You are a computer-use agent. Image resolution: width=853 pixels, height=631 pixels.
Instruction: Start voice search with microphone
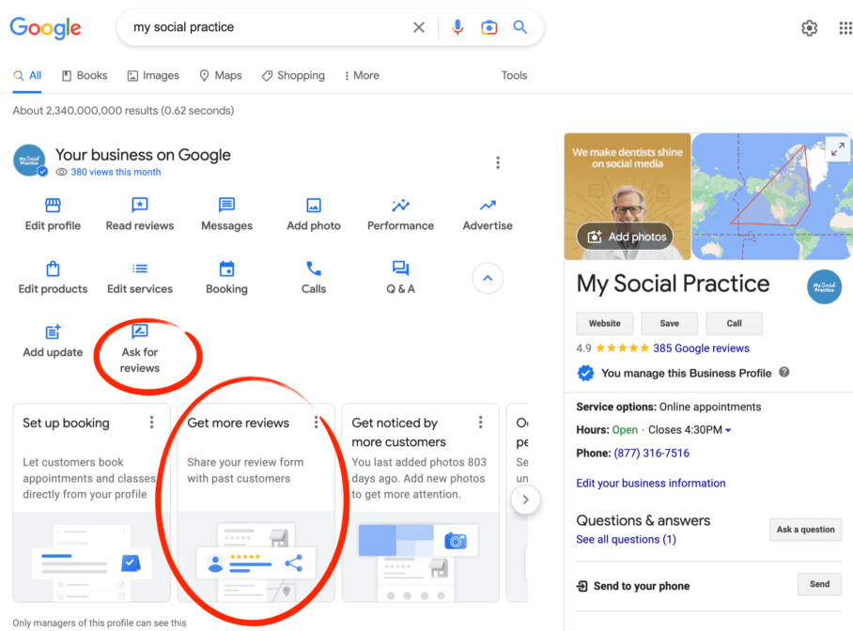[458, 27]
